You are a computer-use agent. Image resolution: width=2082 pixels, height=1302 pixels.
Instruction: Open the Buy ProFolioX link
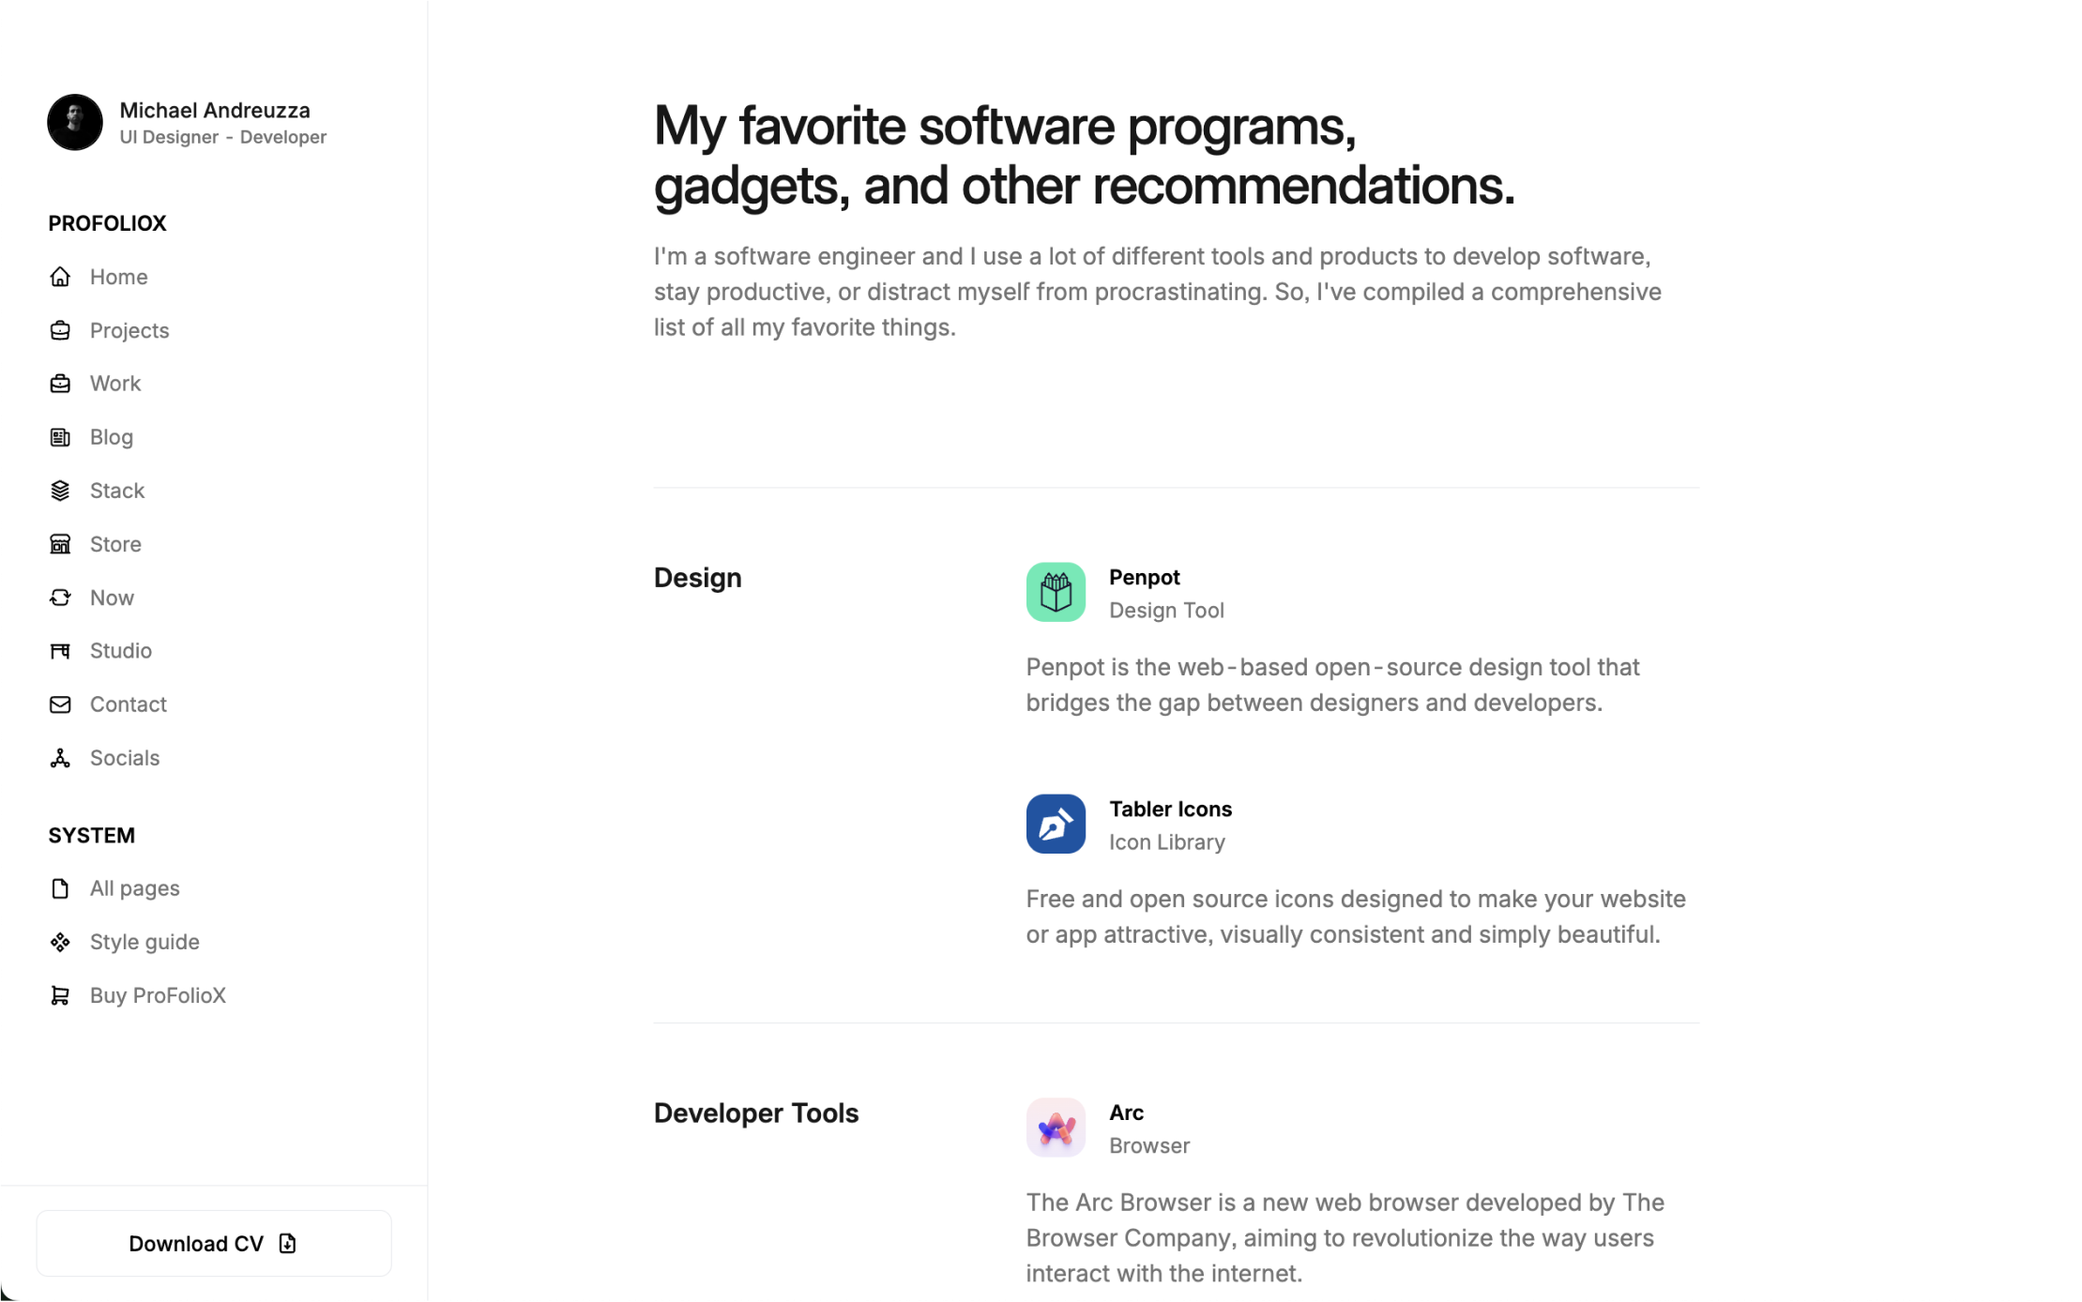click(158, 994)
